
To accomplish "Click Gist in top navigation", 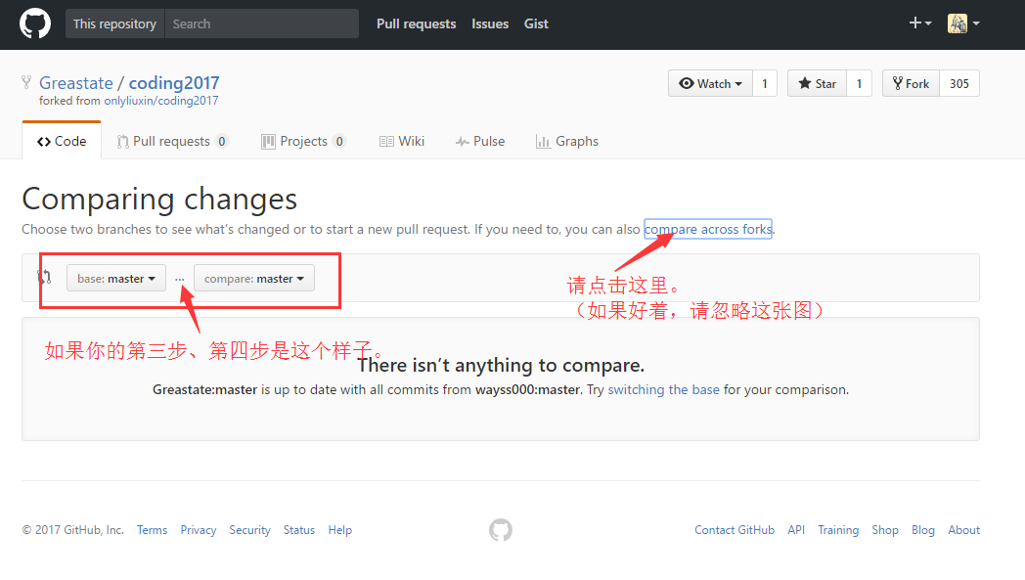I will 536,23.
